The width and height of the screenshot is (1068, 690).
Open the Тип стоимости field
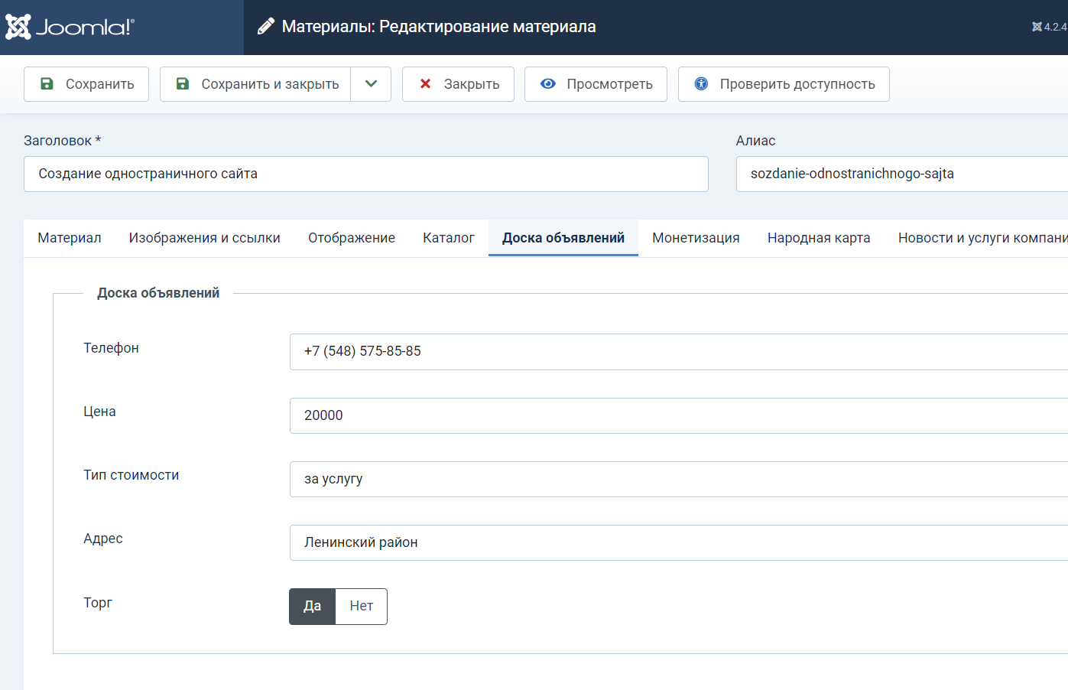tap(677, 479)
